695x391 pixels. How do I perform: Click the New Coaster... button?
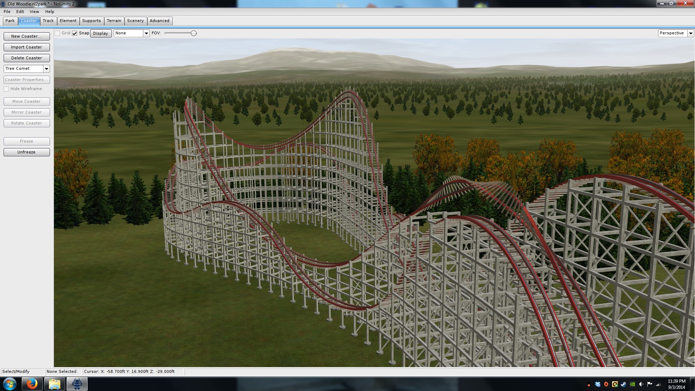click(26, 36)
